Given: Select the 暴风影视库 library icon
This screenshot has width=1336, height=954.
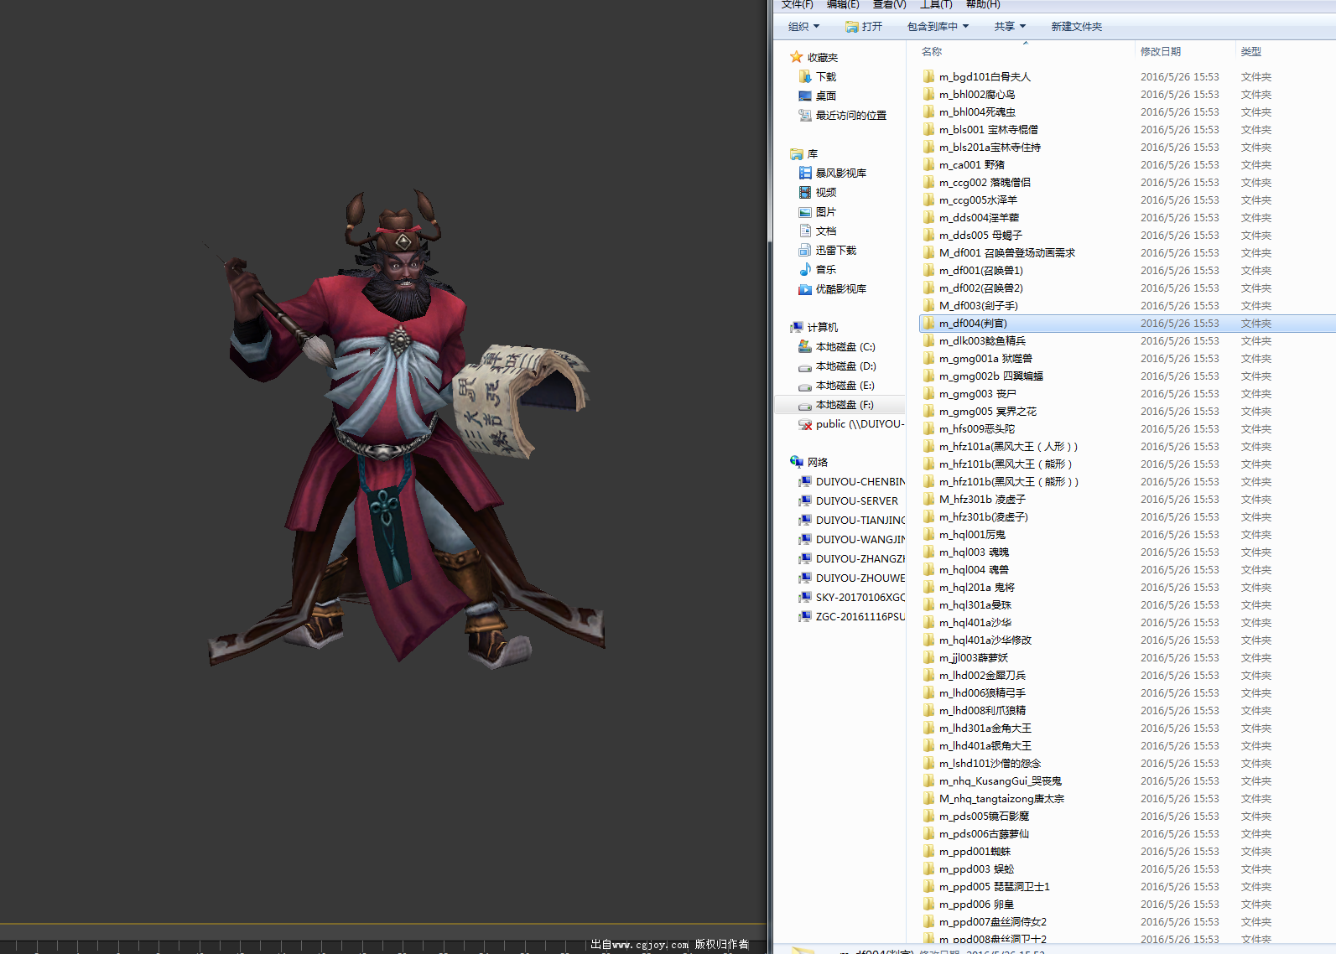Looking at the screenshot, I should (x=805, y=173).
